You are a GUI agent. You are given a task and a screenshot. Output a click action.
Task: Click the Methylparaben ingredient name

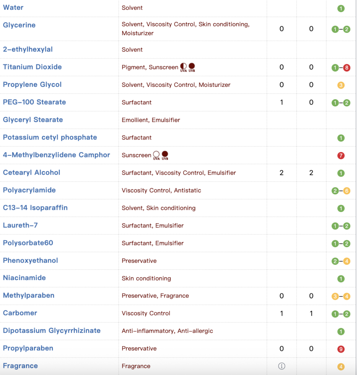point(29,295)
